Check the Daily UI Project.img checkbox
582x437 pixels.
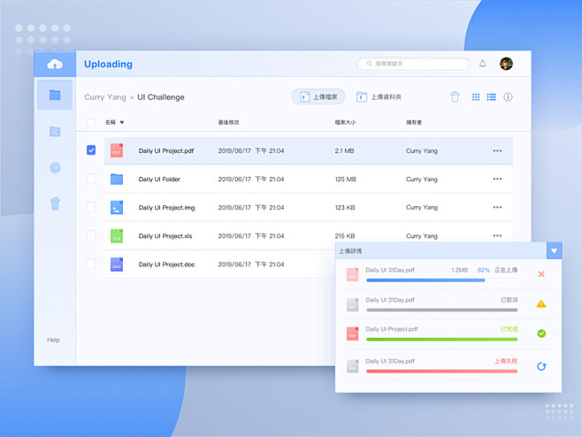(91, 207)
